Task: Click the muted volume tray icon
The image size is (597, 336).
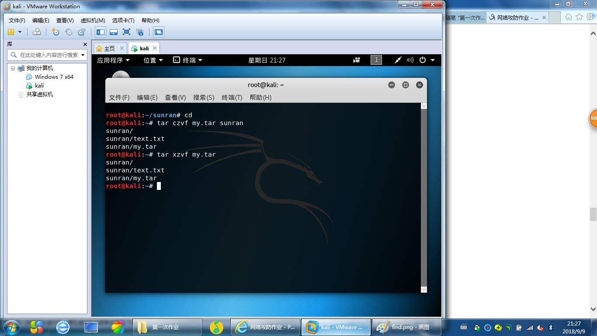Action: coord(541,327)
